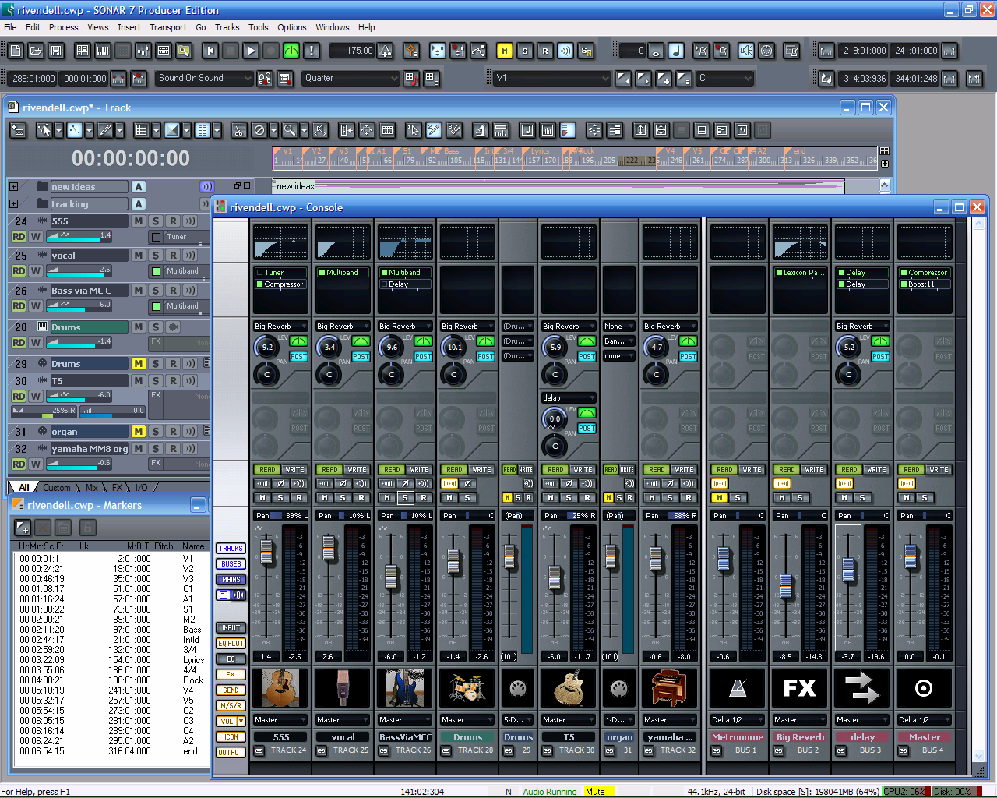Image resolution: width=997 pixels, height=798 pixels.
Task: Switch to the Mix tab in Track view
Action: 92,488
